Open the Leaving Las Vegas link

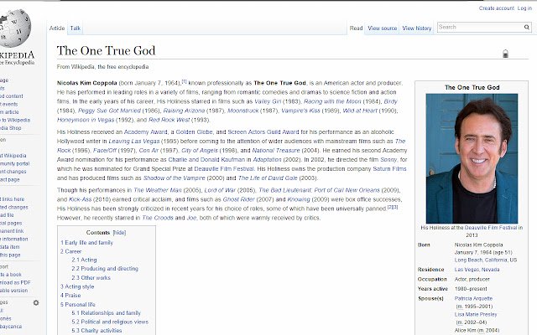tap(134, 142)
